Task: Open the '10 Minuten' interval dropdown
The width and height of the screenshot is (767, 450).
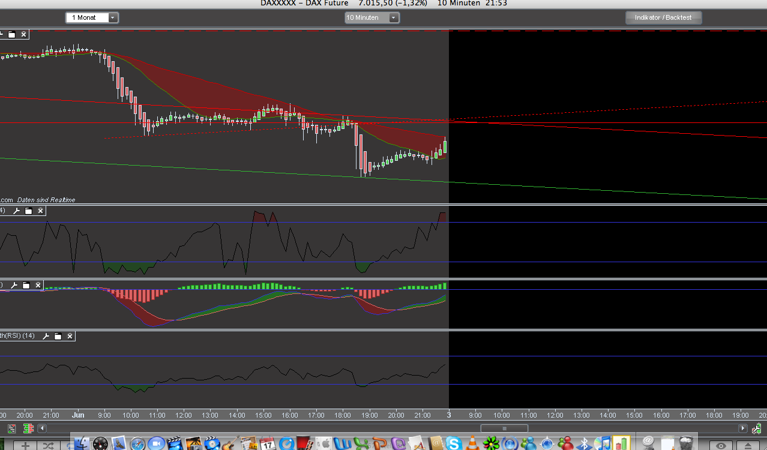Action: pos(372,17)
